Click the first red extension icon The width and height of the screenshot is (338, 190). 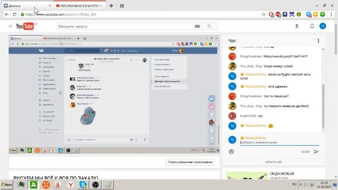271,14
